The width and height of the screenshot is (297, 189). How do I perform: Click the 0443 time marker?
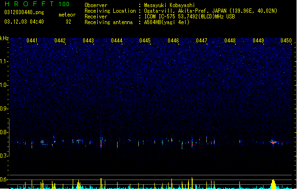(x=88, y=41)
